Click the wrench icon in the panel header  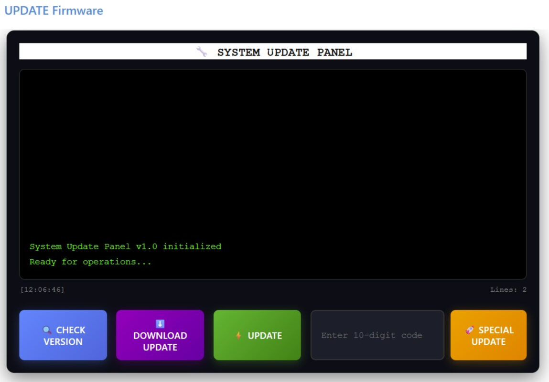[202, 52]
